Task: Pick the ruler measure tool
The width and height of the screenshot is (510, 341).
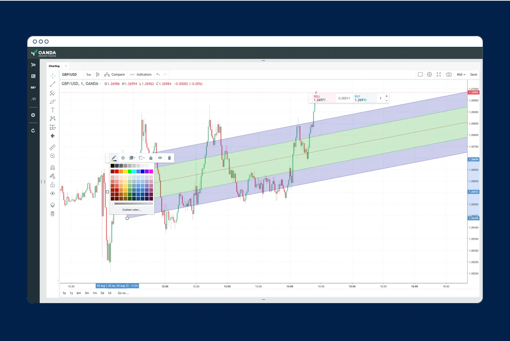Action: [x=52, y=147]
